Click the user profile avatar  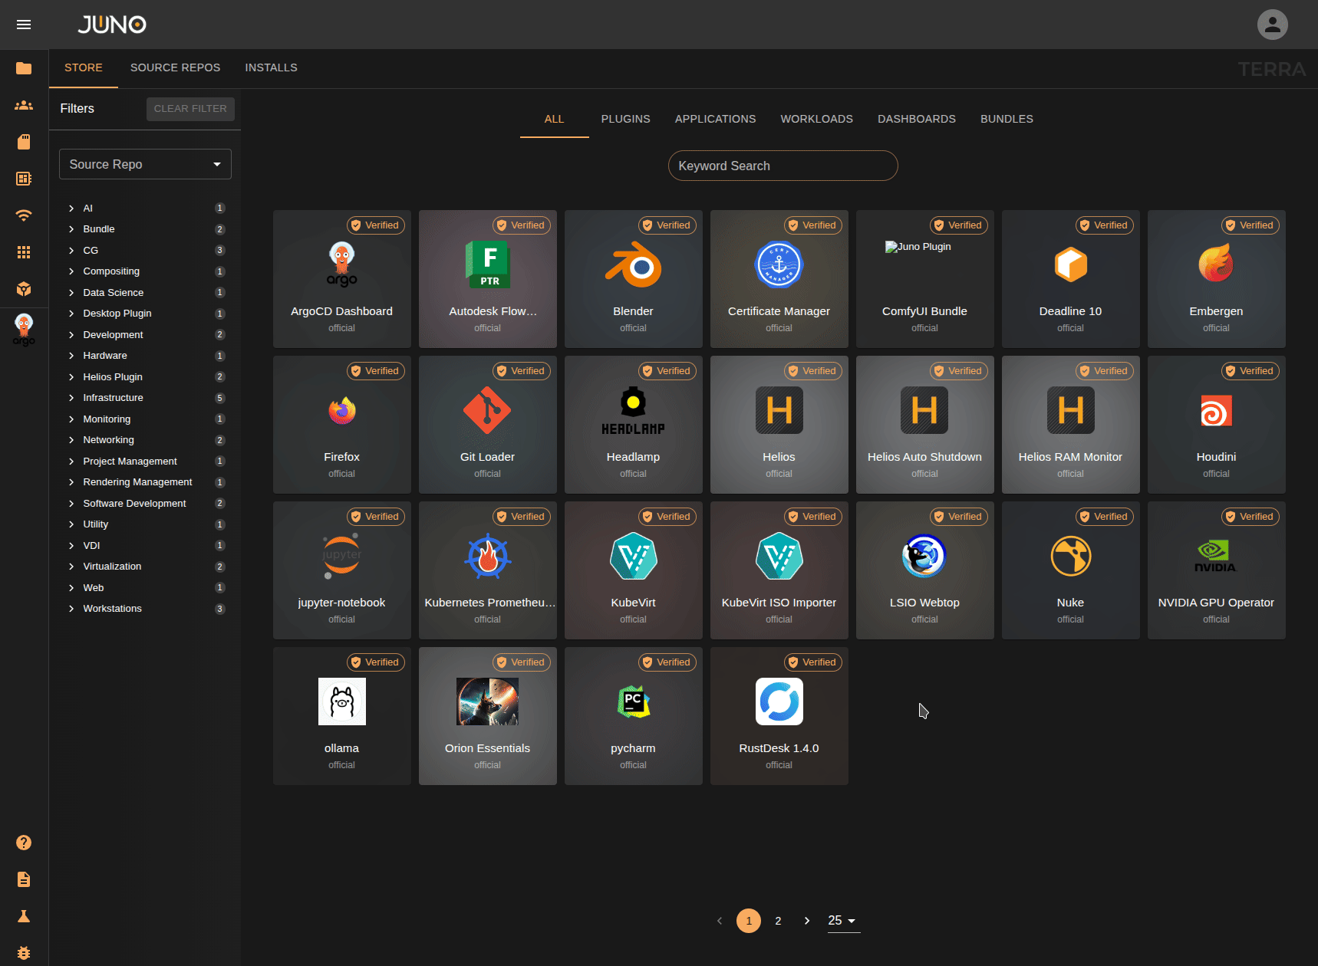pos(1272,24)
